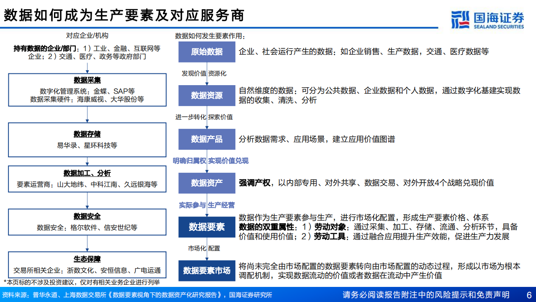This screenshot has width=536, height=302.
Task: Click the 原始数据 box
Action: [x=207, y=52]
